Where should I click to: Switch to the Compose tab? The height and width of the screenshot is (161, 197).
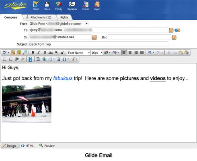[11, 17]
